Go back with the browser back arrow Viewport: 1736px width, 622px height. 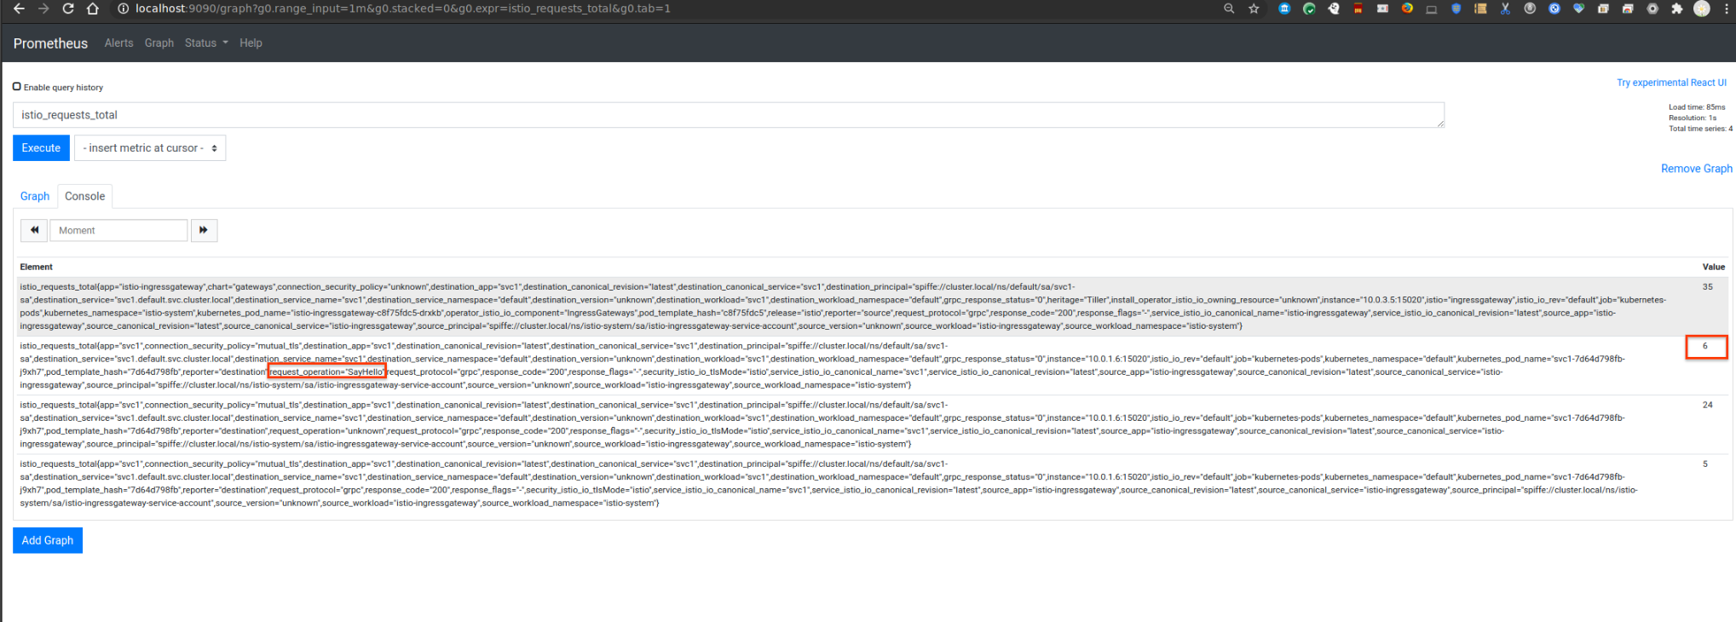click(19, 9)
